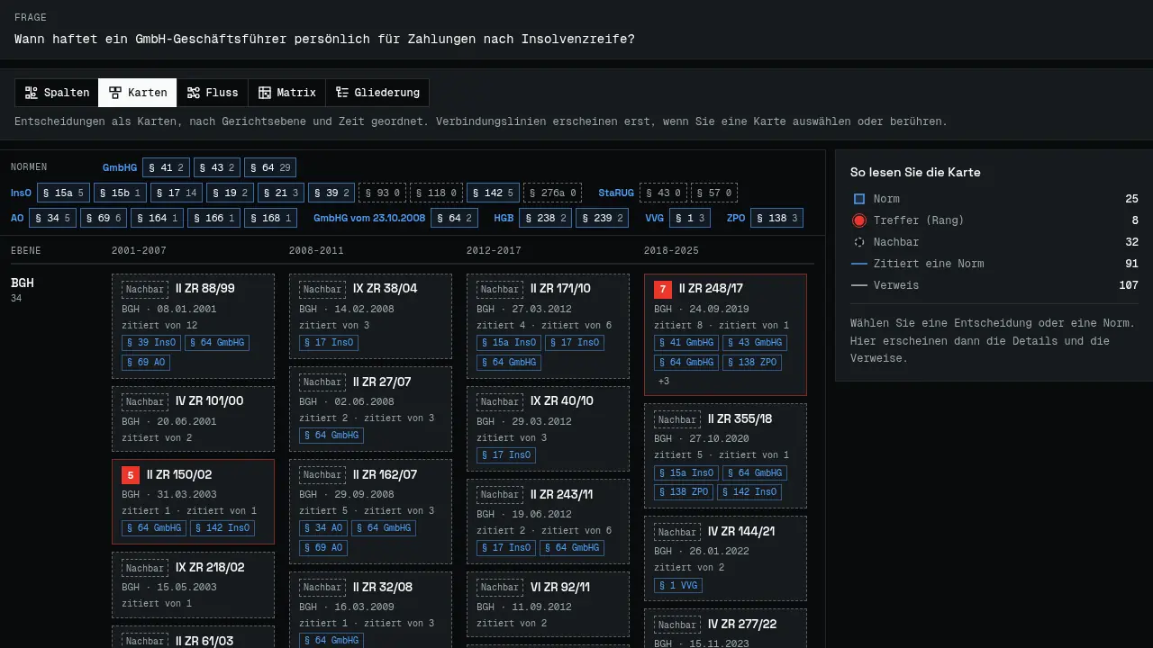Select the § 15a InsO norm chip
The image size is (1153, 648).
tap(63, 193)
